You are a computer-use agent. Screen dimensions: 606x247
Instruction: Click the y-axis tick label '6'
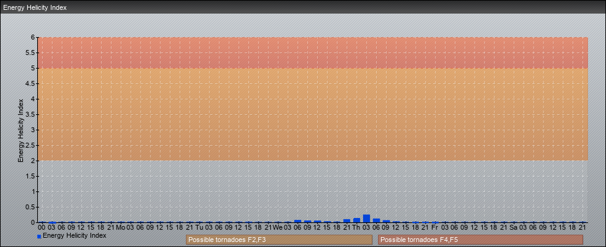33,37
